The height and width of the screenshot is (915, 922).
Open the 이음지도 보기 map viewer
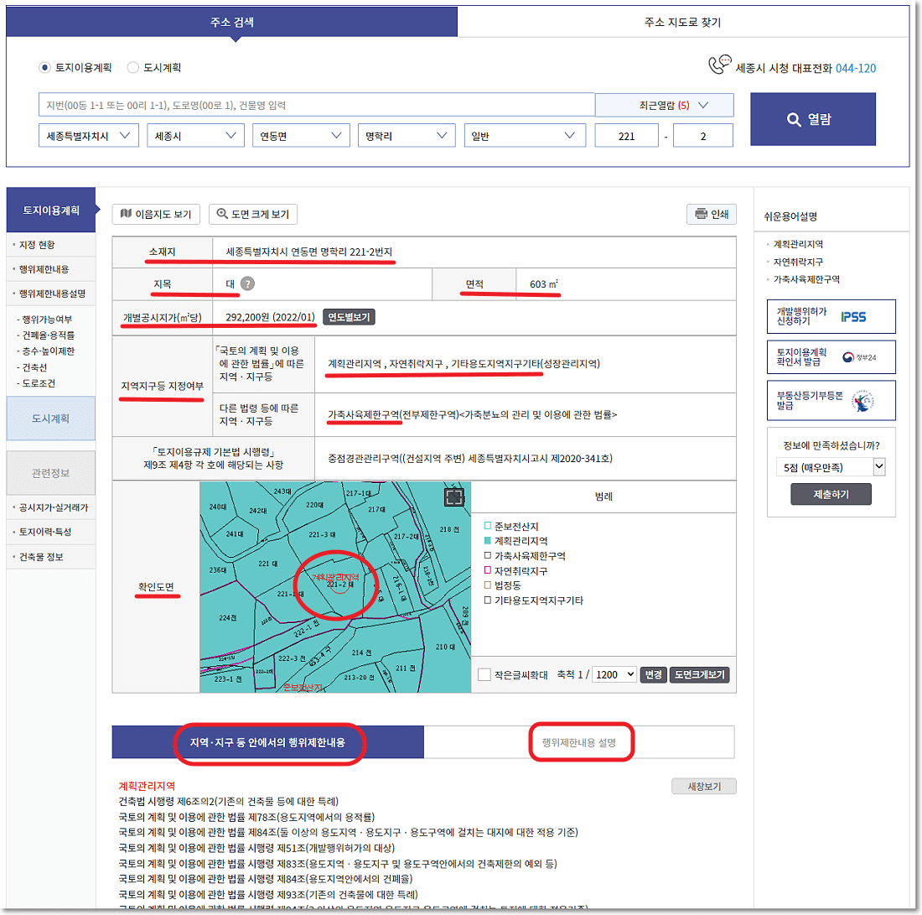156,213
